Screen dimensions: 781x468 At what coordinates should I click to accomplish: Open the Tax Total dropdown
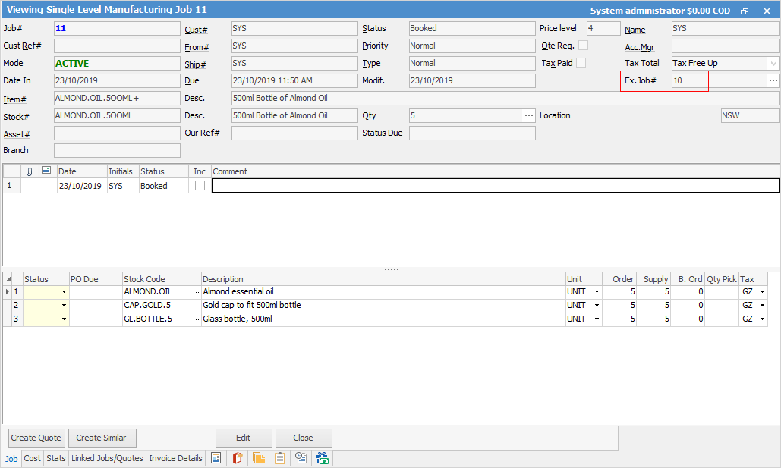point(773,63)
